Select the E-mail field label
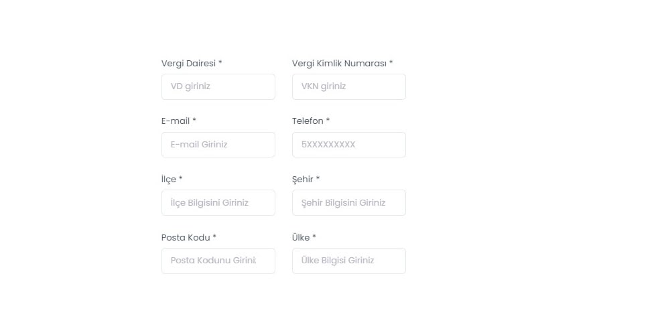Viewport: 670px width, 335px height. click(176, 121)
